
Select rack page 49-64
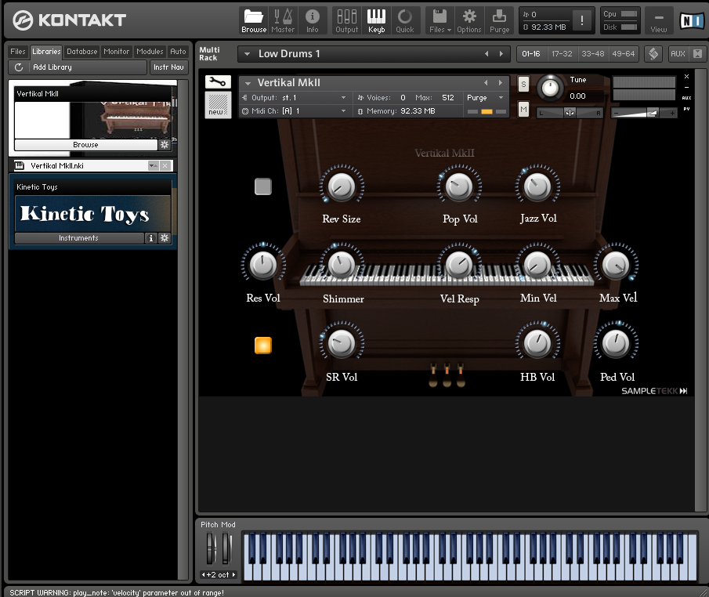pyautogui.click(x=623, y=54)
